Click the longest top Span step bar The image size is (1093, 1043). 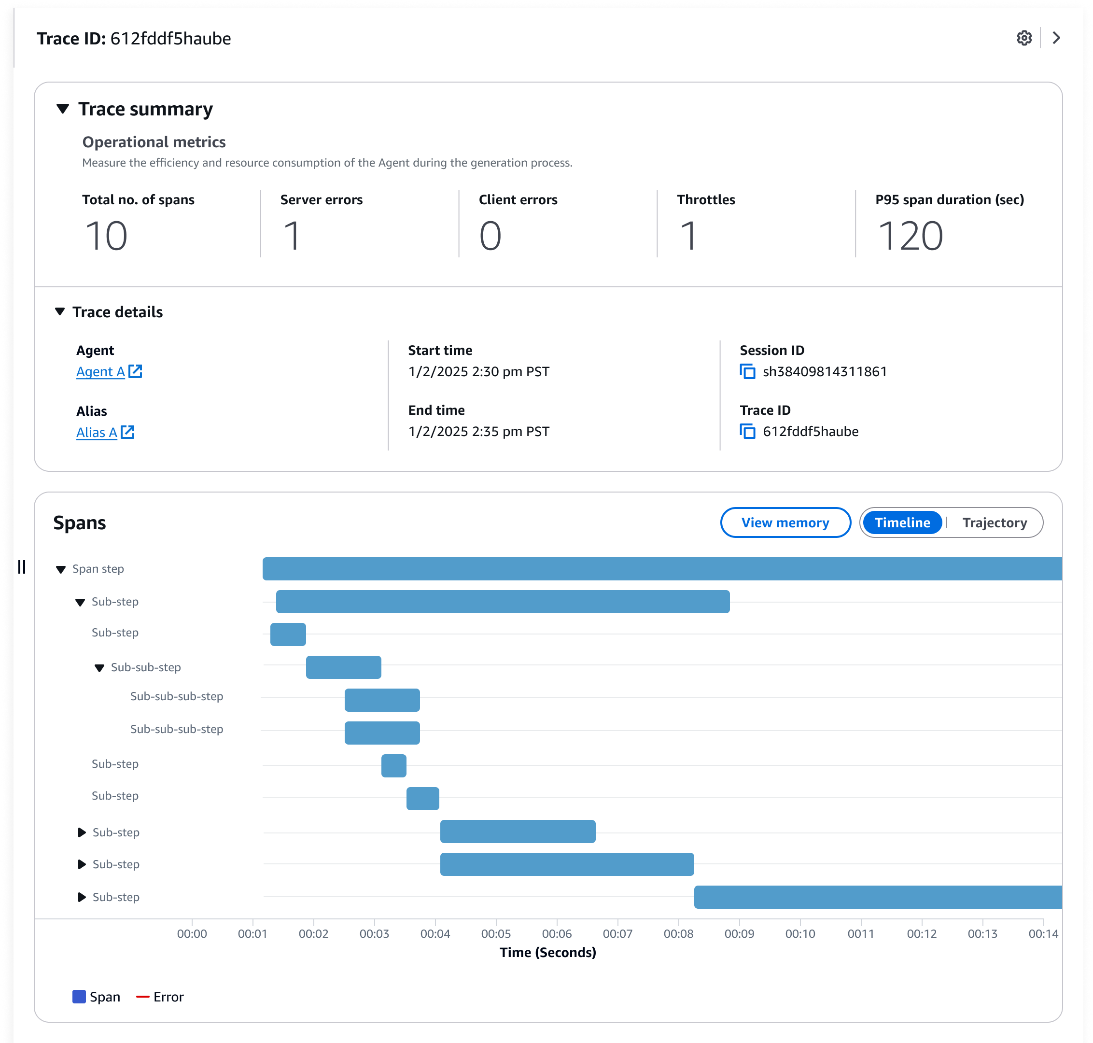tap(661, 569)
